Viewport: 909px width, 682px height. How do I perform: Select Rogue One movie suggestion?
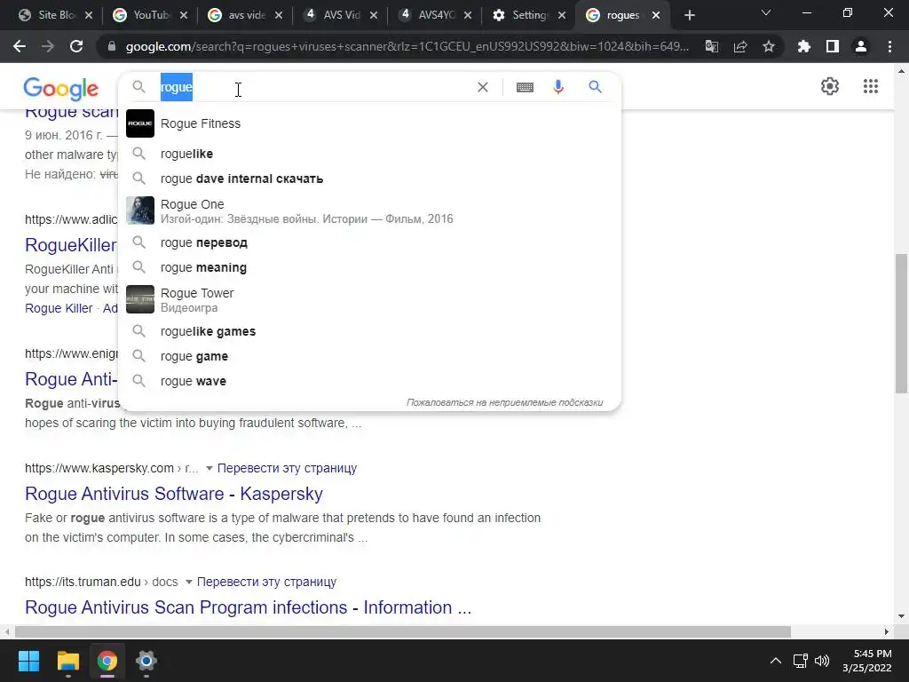(369, 211)
